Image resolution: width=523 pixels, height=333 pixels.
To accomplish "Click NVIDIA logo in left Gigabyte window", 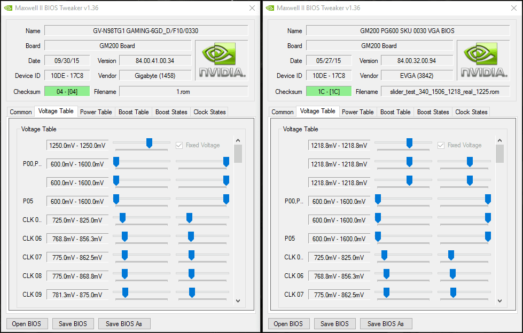I will [x=222, y=60].
